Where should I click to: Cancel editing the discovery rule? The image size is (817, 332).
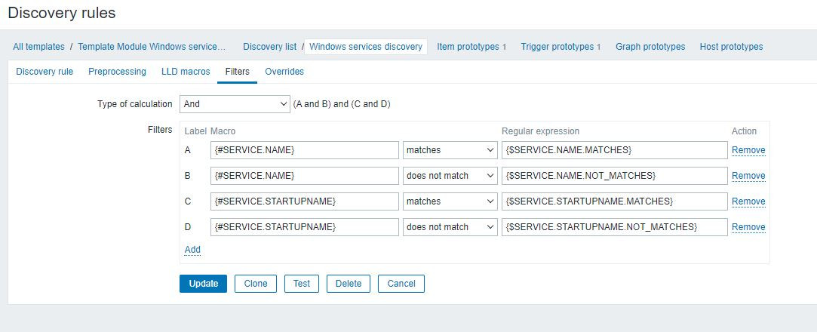(401, 284)
